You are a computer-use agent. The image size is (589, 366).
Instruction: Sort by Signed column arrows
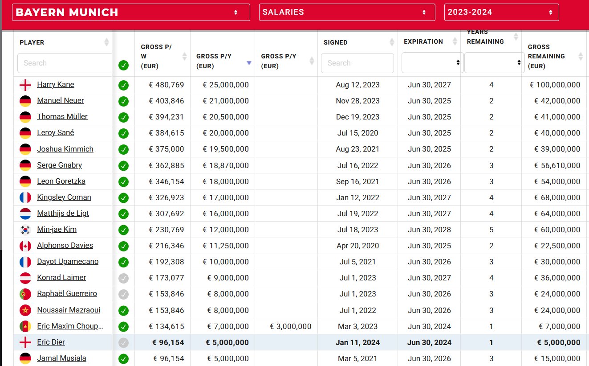click(x=392, y=42)
